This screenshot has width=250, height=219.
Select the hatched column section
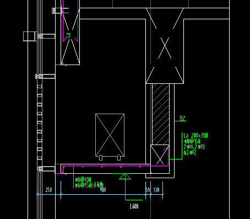click(161, 114)
